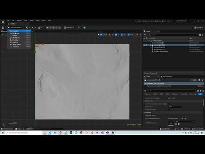Viewport: 205px width, 154px height.
Task: Select the General filter in Details
Action: (148, 94)
